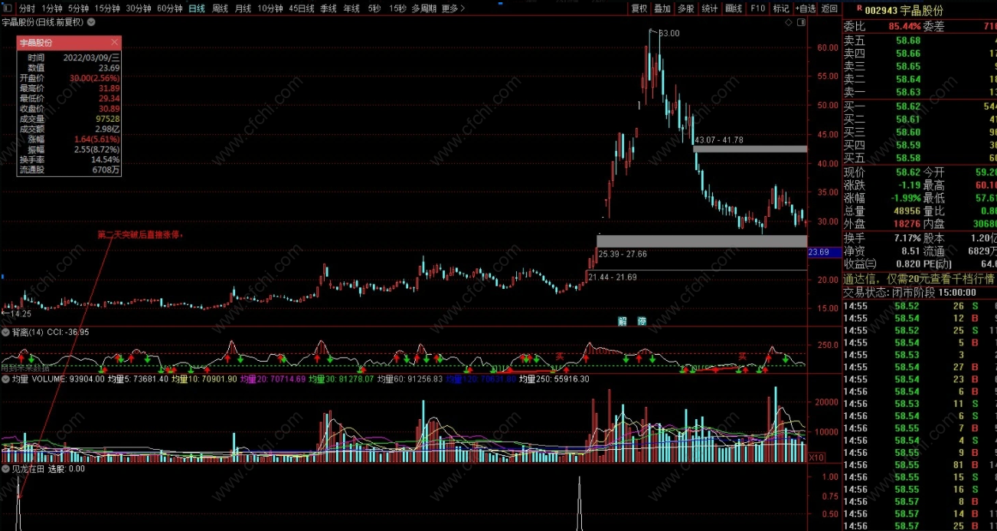This screenshot has height=531, width=997.
Task: Open the 复权 adjustment menu
Action: [639, 8]
